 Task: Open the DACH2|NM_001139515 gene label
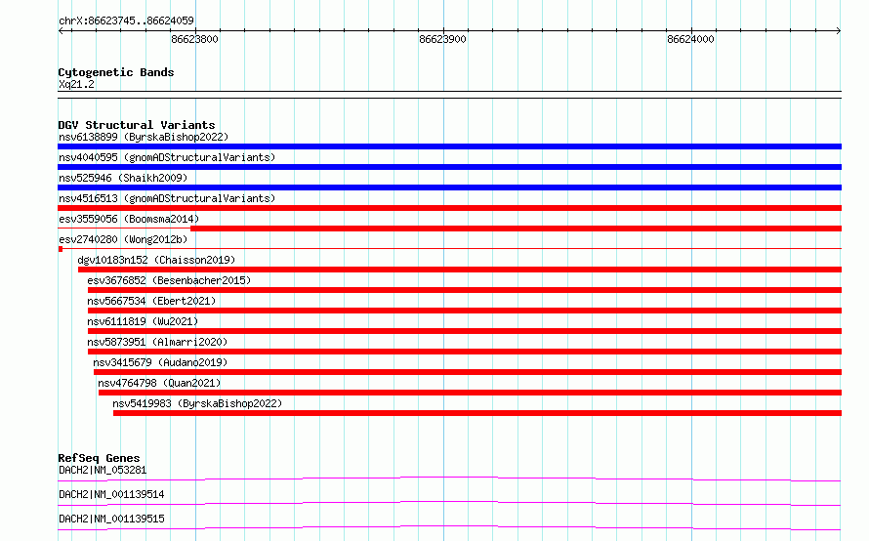click(111, 519)
